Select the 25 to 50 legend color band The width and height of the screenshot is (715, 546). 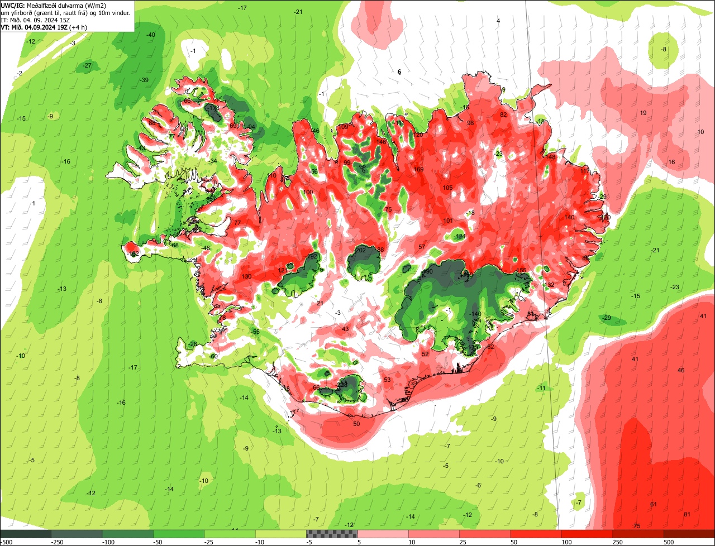point(485,534)
